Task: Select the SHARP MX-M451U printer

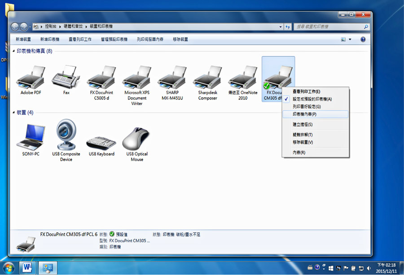Action: tap(172, 77)
